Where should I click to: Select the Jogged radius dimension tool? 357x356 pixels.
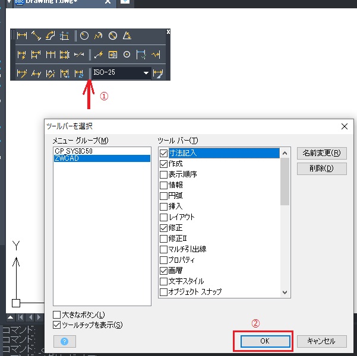pos(99,36)
